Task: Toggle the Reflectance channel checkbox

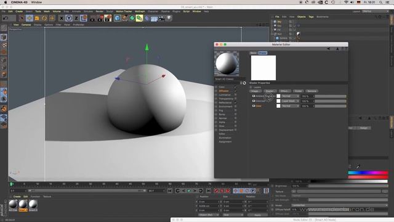Action: click(x=235, y=103)
